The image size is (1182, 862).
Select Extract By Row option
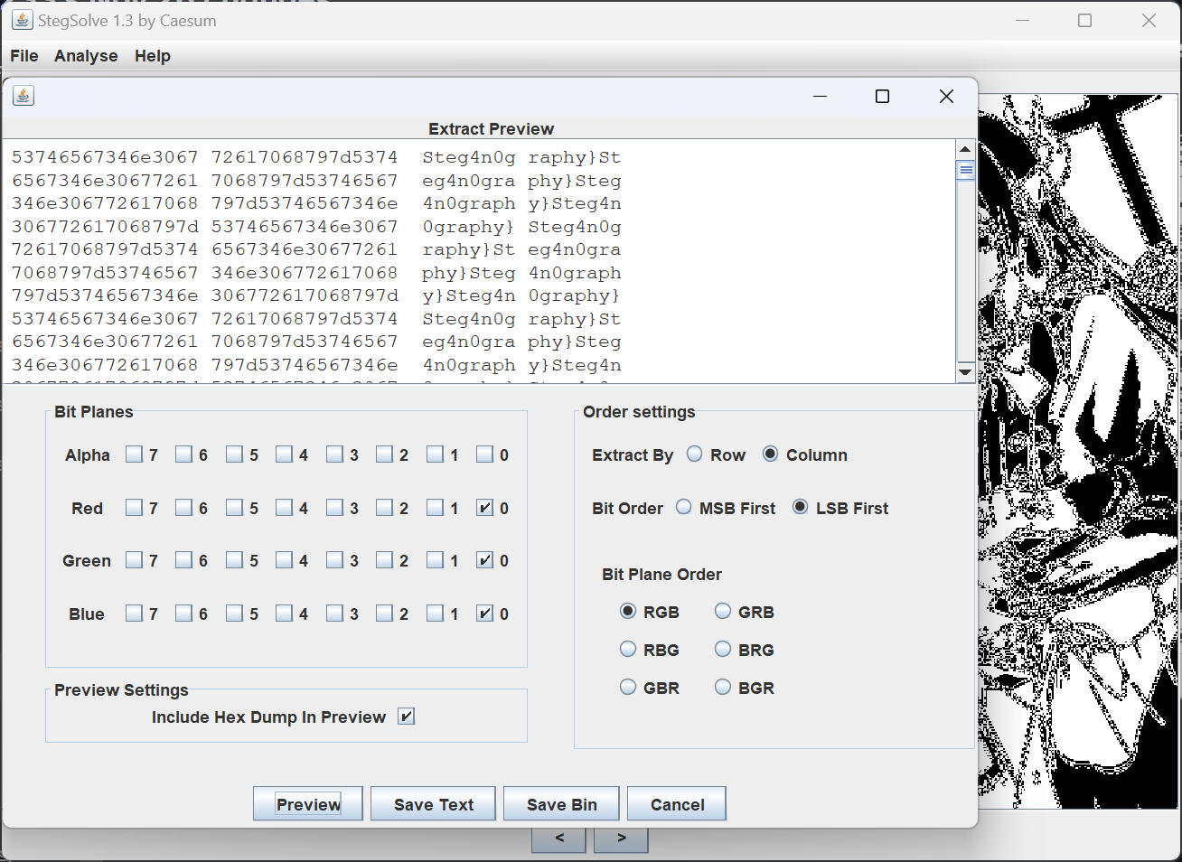click(x=695, y=454)
